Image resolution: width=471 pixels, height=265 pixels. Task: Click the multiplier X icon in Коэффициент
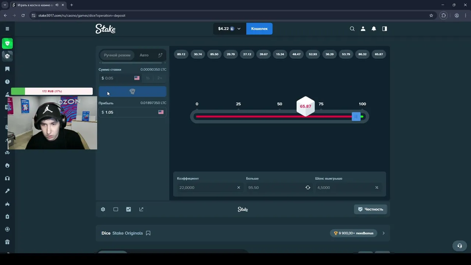[238, 187]
